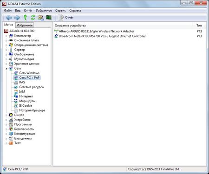Screen dimensions: 209x174
Task: Click the Тест icon in the tree
Action: [x=11, y=143]
